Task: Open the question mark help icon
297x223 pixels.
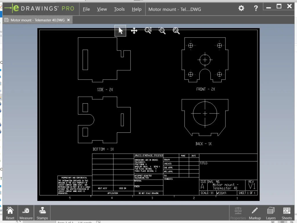Action: pyautogui.click(x=256, y=8)
